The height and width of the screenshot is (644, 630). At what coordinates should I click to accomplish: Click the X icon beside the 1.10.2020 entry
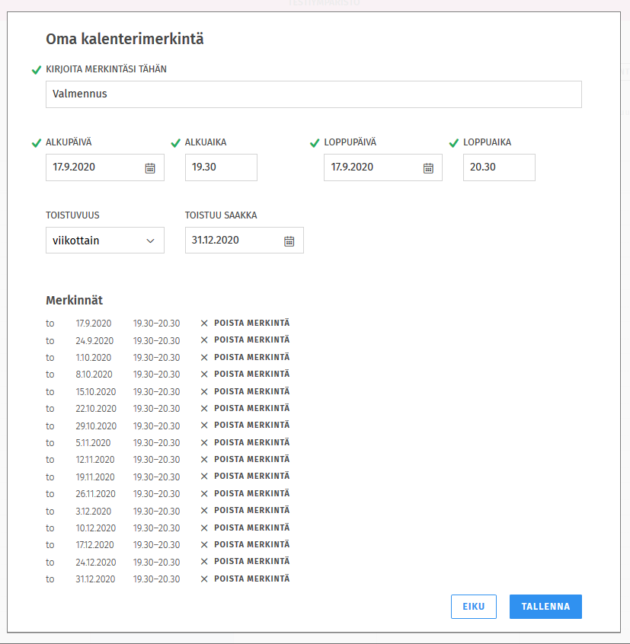coord(204,357)
